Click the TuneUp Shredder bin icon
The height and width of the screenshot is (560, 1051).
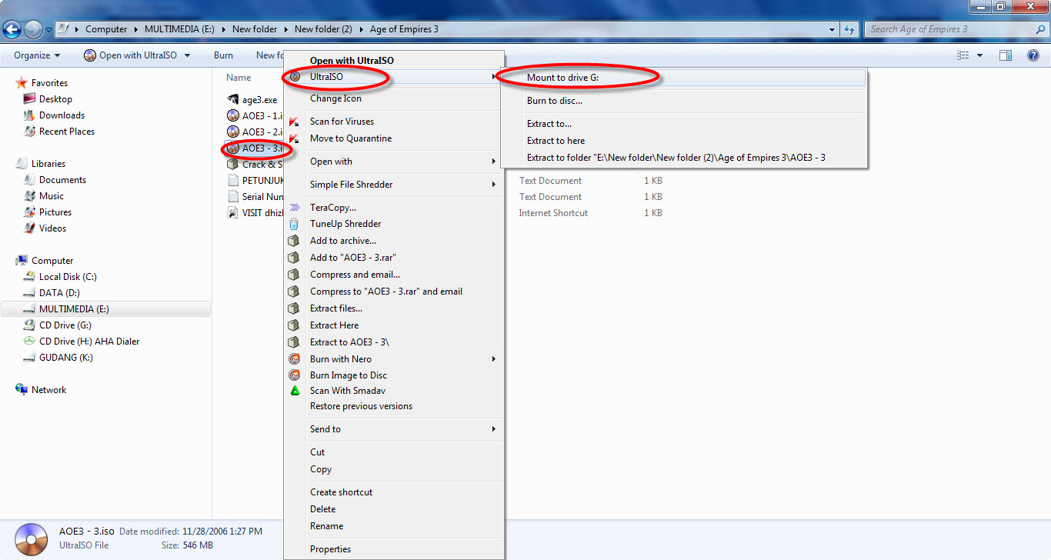click(x=293, y=224)
